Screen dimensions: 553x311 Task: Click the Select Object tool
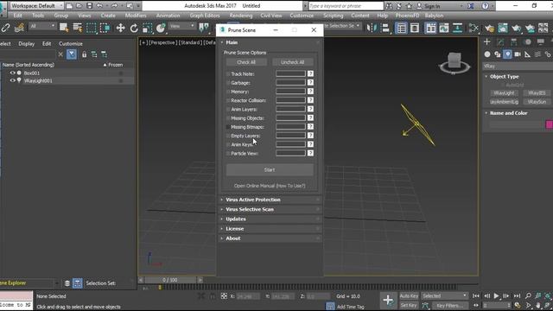point(64,28)
